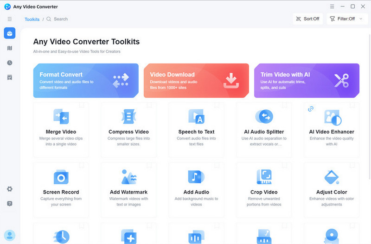Click the AI Video Enhancer icon
Image resolution: width=371 pixels, height=244 pixels.
point(333,118)
